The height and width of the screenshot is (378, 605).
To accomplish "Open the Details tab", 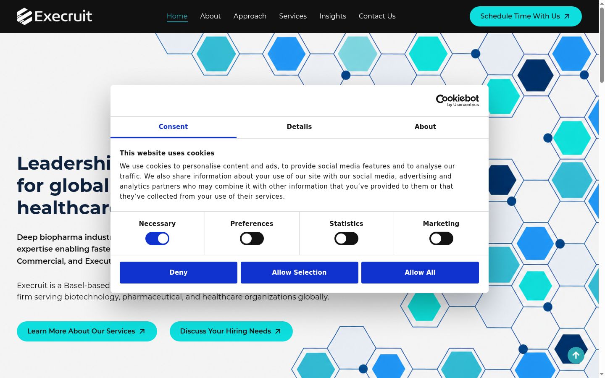I will click(299, 127).
